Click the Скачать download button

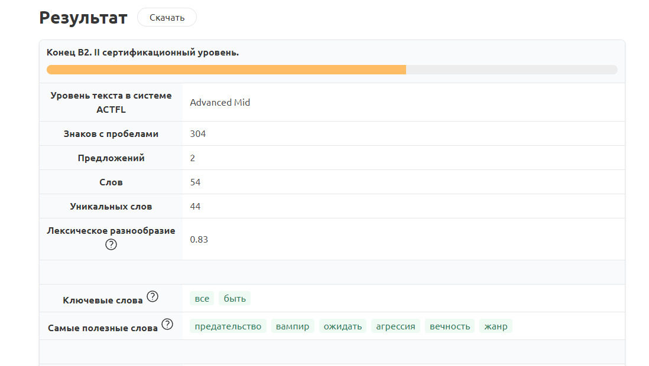pyautogui.click(x=167, y=18)
